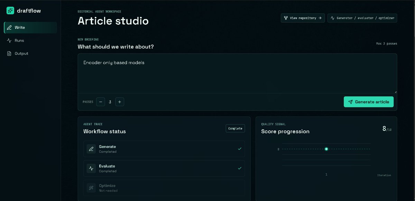The image size is (415, 201).
Task: Click the QUALITY SIGNAL label
Action: (x=274, y=124)
